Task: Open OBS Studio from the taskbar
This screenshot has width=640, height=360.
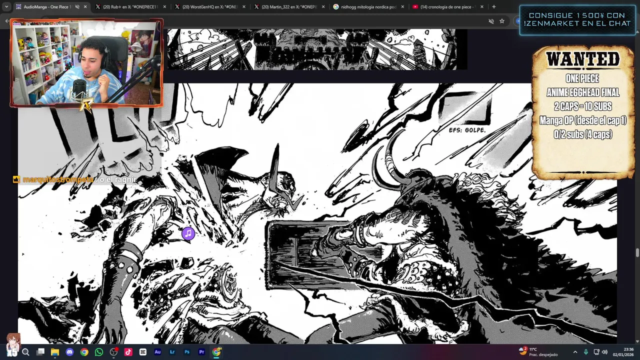Action: pos(113,352)
